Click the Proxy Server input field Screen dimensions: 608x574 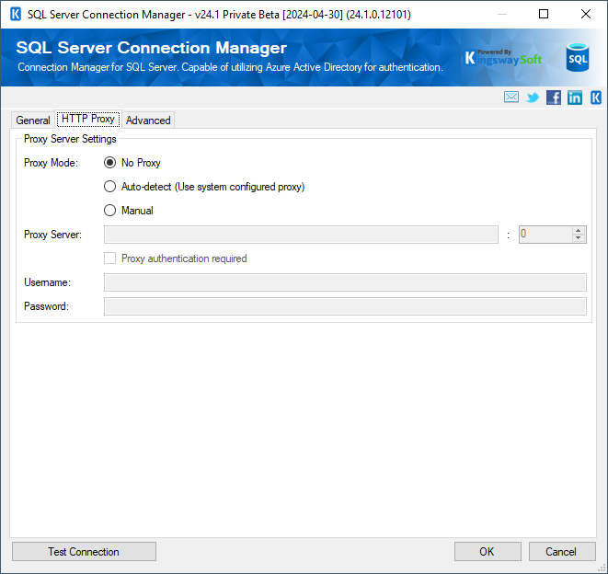point(302,235)
